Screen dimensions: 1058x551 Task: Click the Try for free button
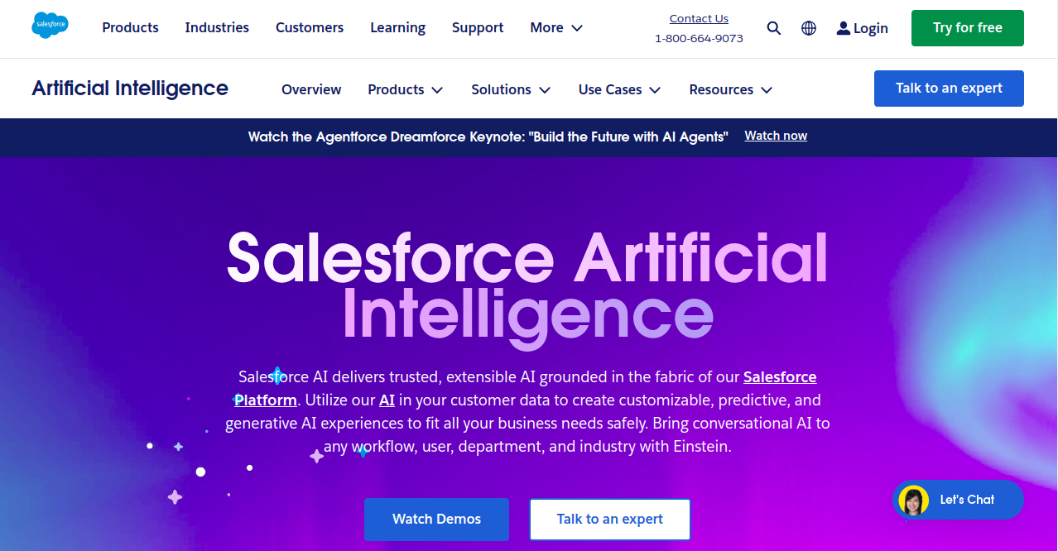(x=967, y=28)
